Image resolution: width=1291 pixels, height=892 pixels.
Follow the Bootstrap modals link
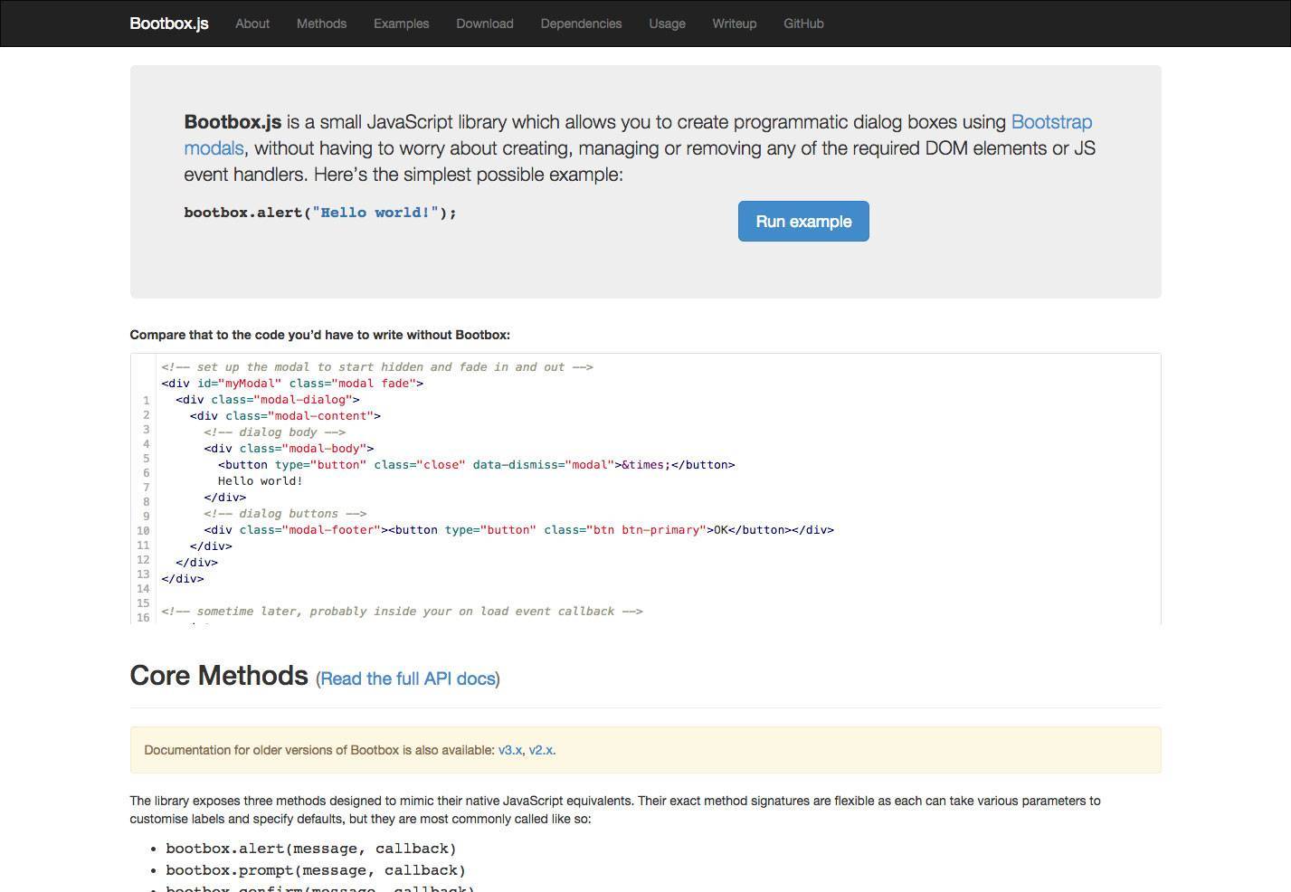1051,122
